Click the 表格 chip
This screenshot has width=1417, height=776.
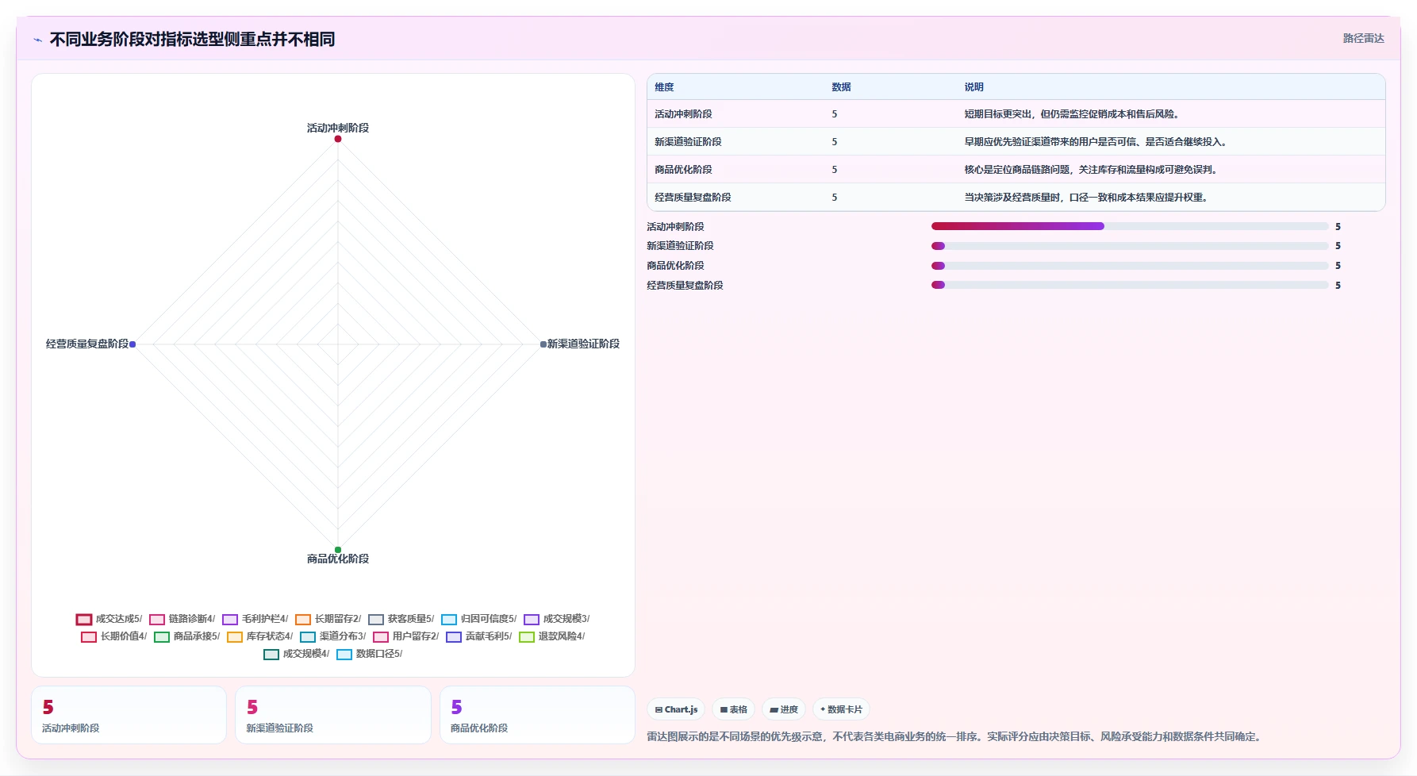[x=733, y=709]
